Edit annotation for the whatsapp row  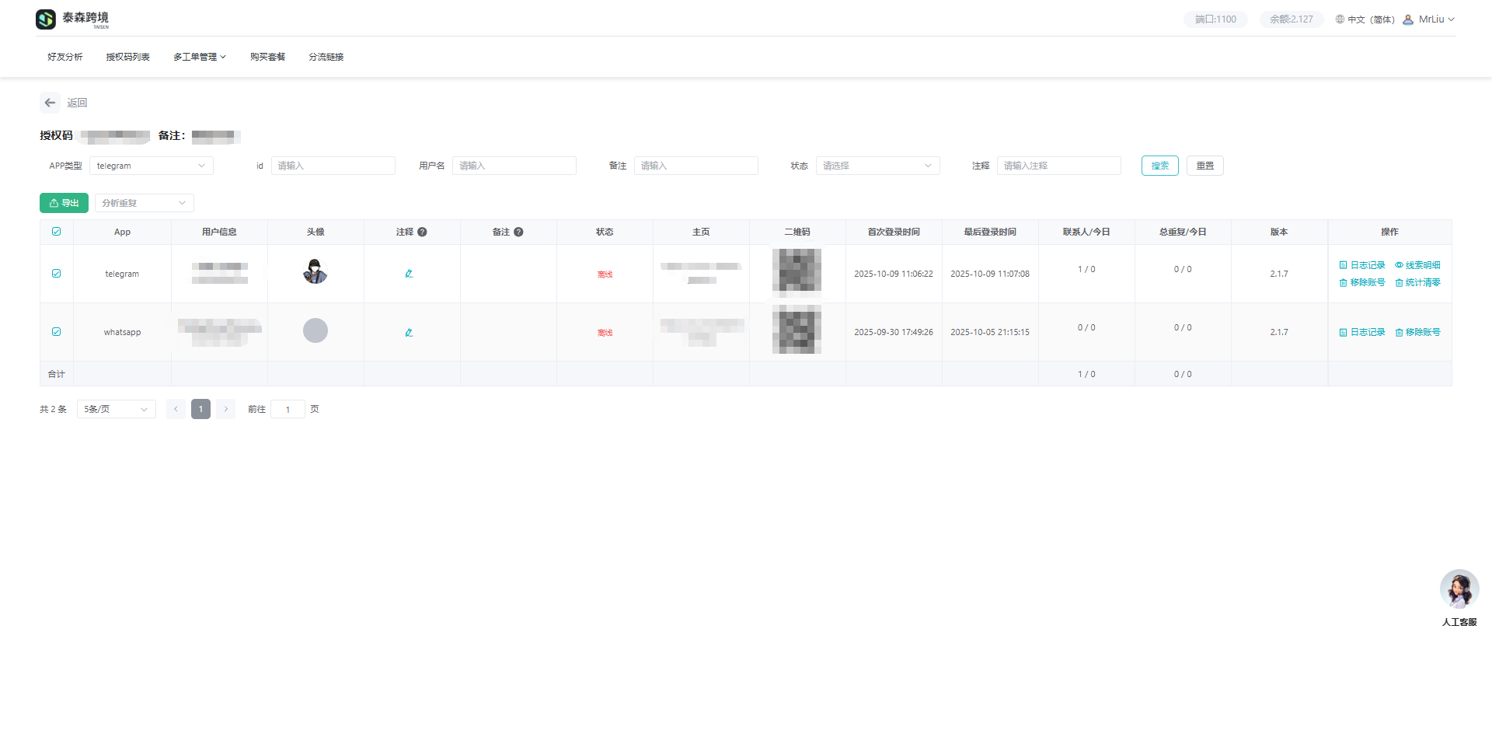click(409, 333)
